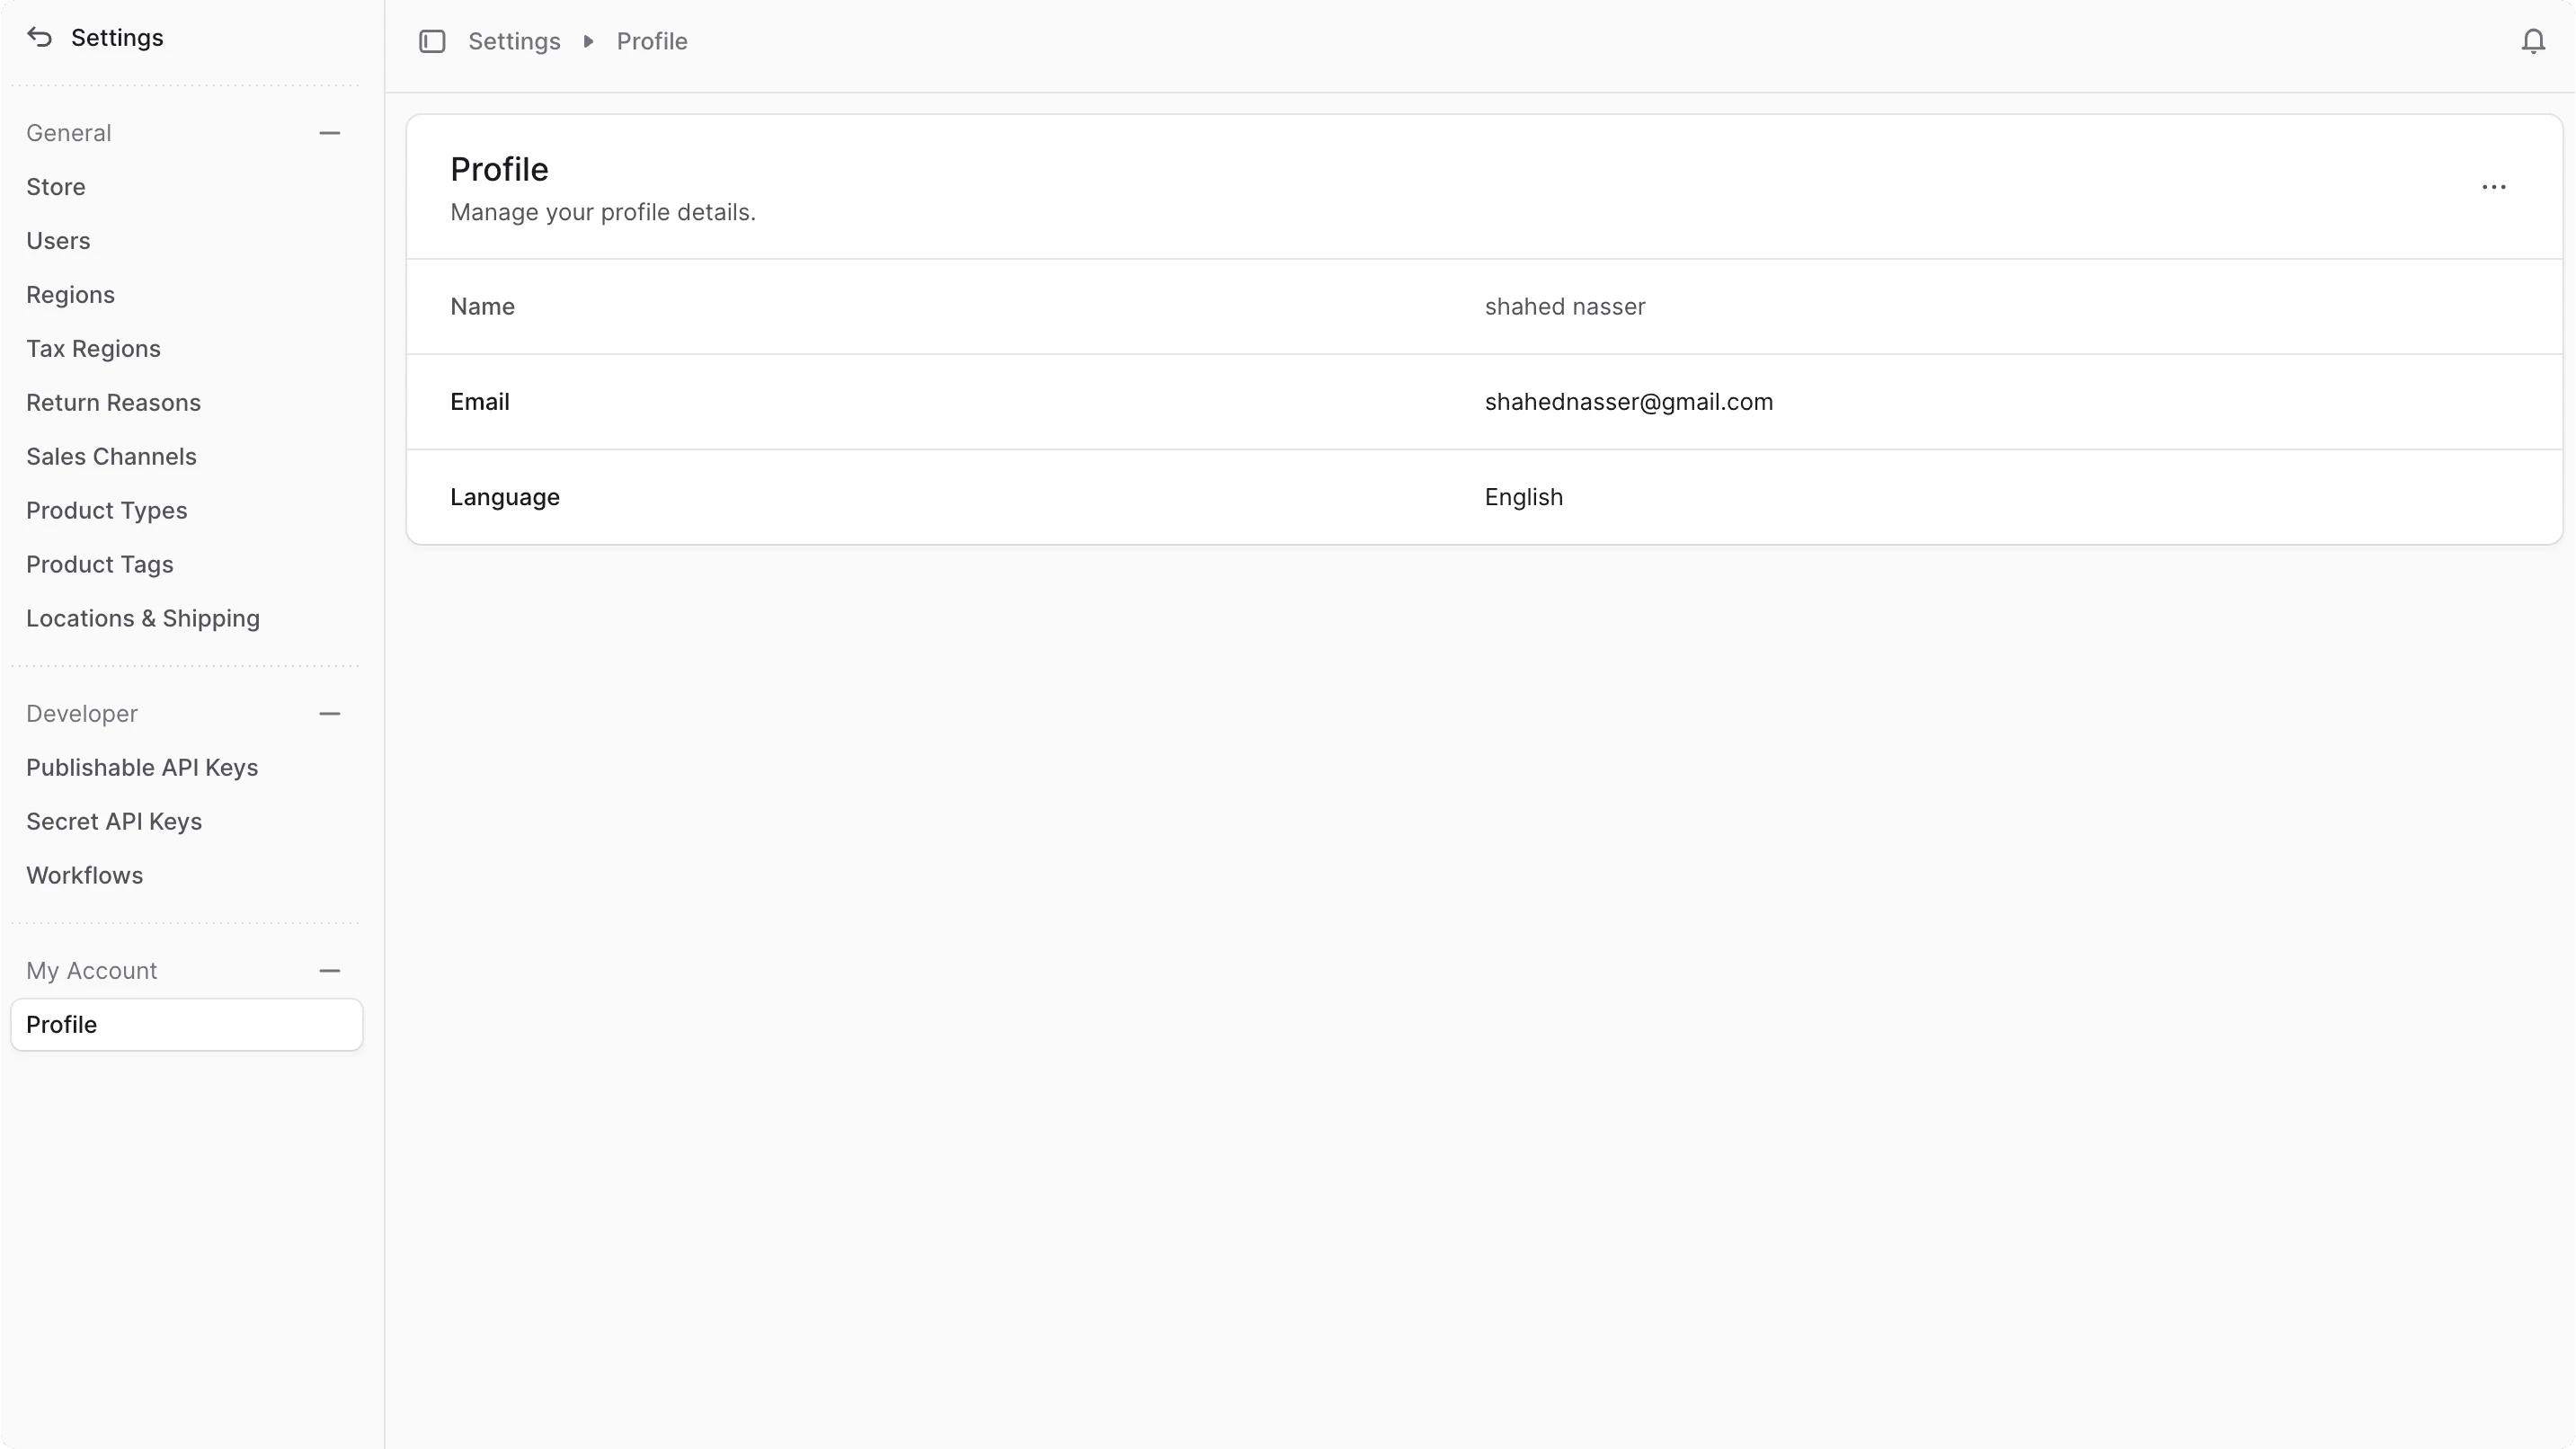Collapse the My Account section

[x=330, y=970]
